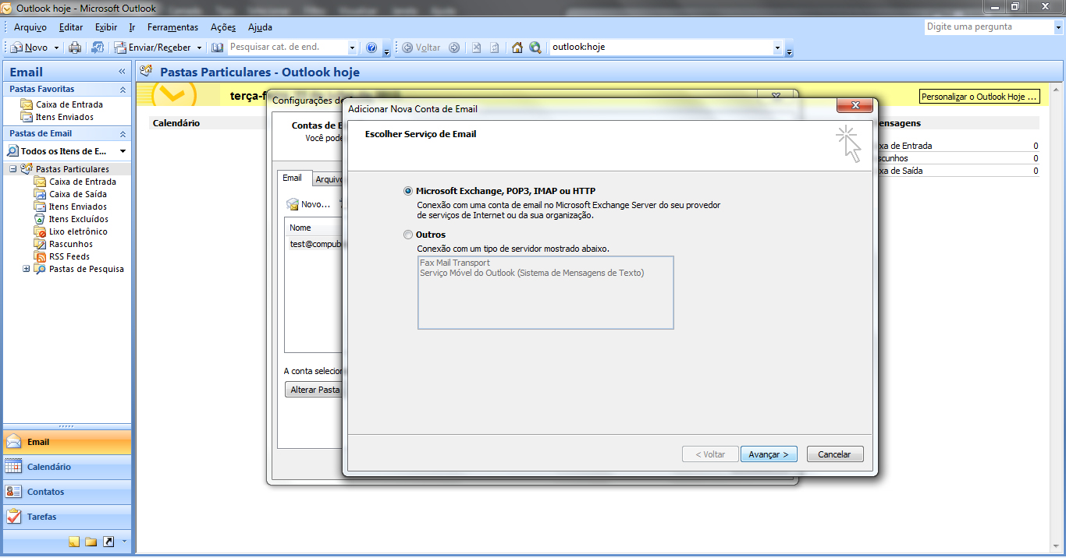The width and height of the screenshot is (1066, 558).
Task: Click the Contatos contact card icon
Action: [x=14, y=492]
